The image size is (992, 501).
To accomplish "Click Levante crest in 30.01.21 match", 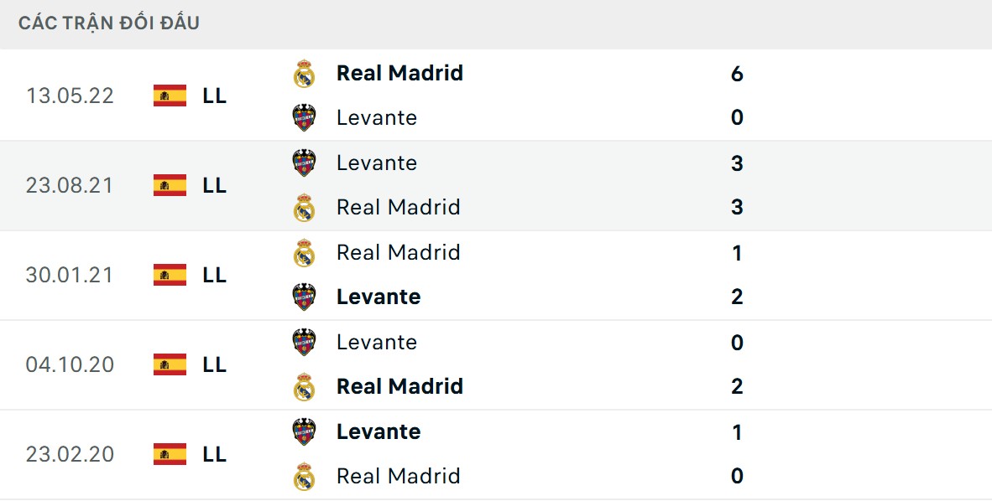I will coord(304,297).
